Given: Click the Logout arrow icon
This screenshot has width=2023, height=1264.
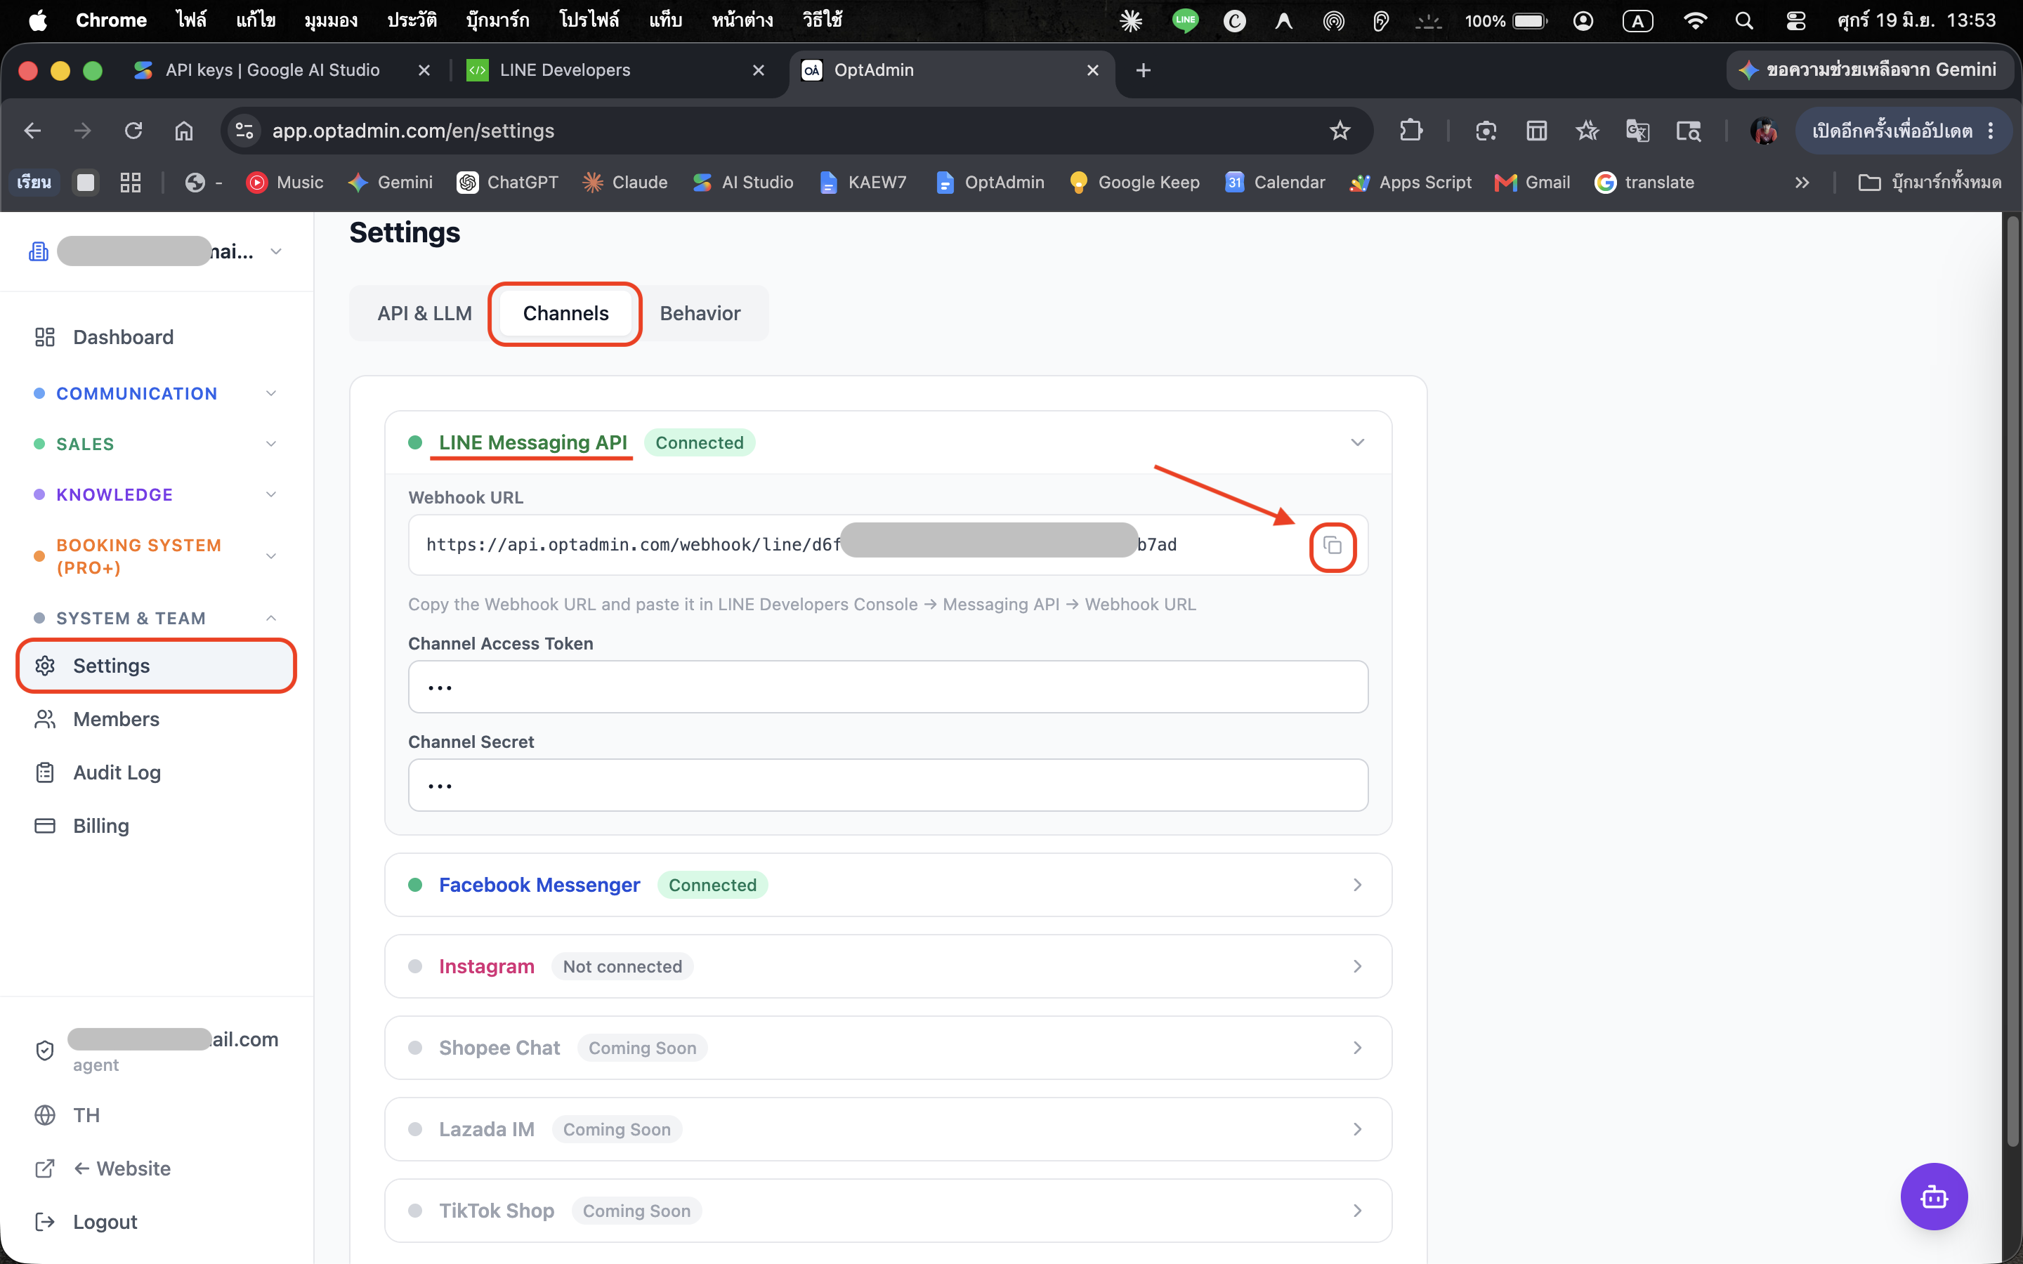Looking at the screenshot, I should [44, 1222].
